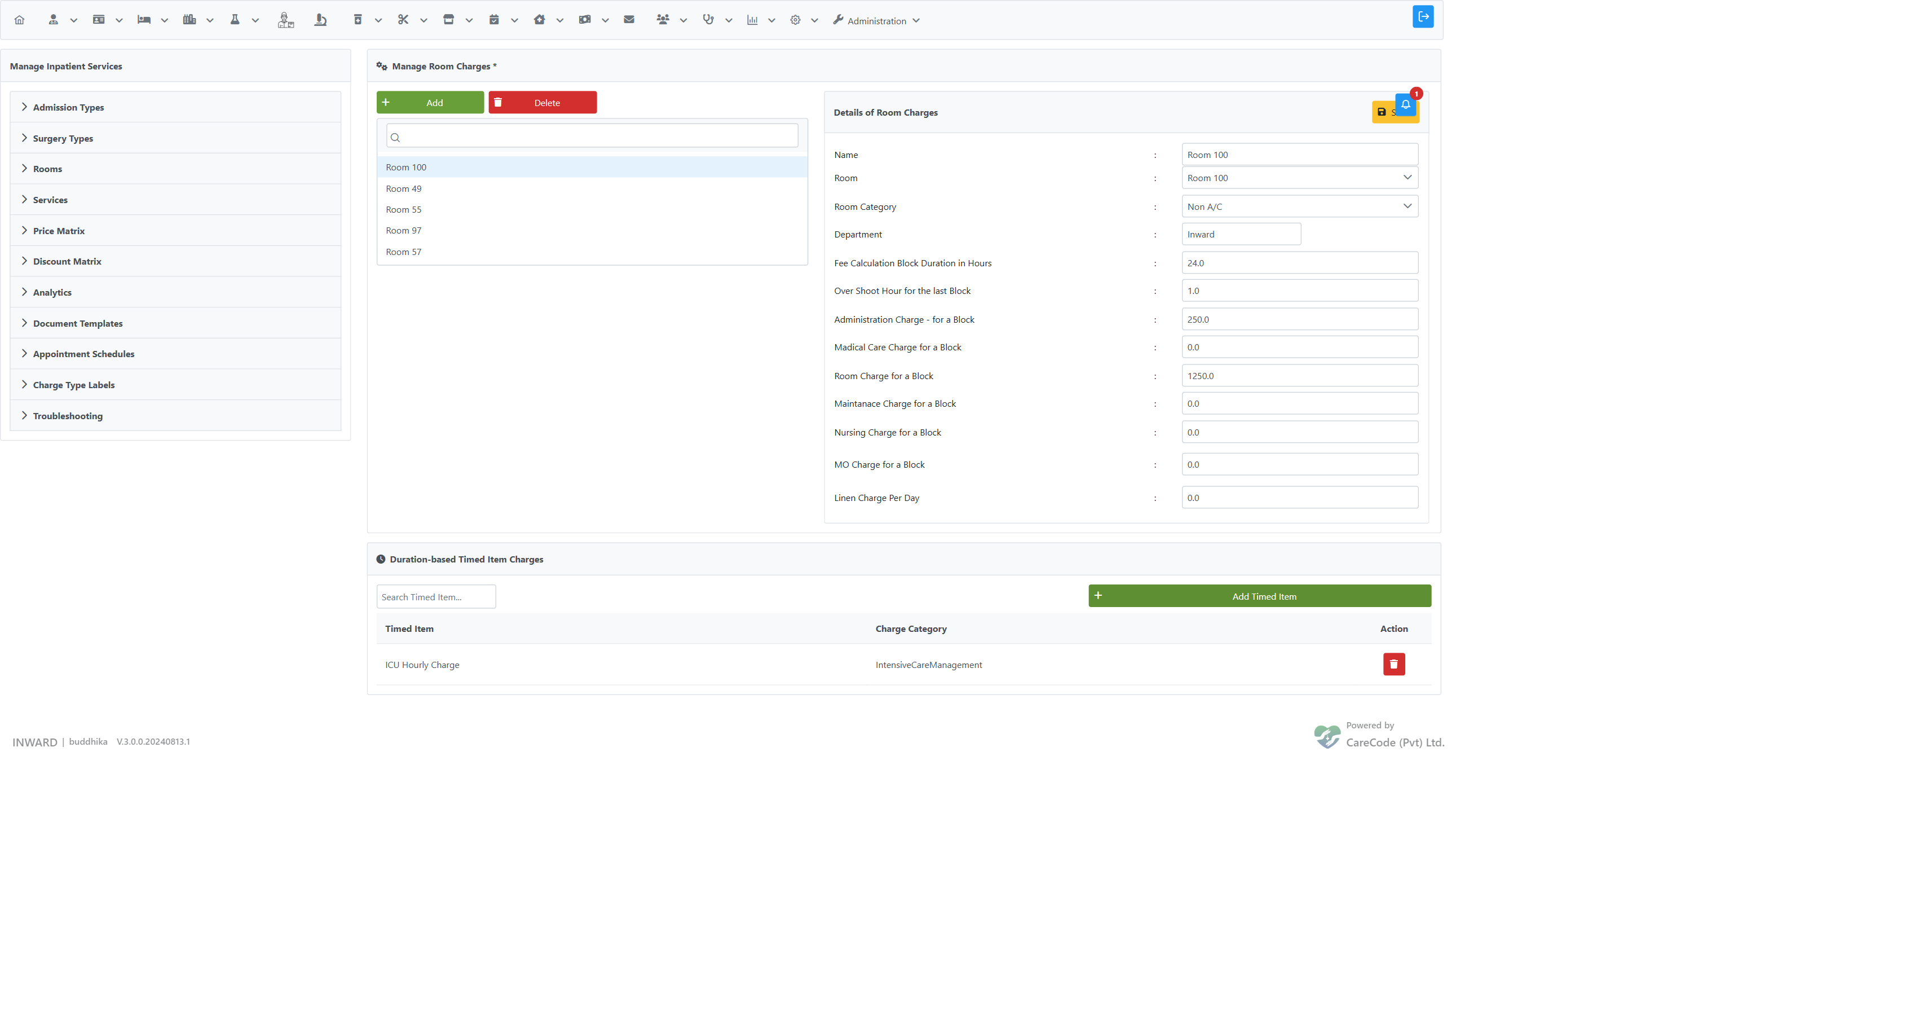
Task: Expand the Document Templates section
Action: (x=176, y=323)
